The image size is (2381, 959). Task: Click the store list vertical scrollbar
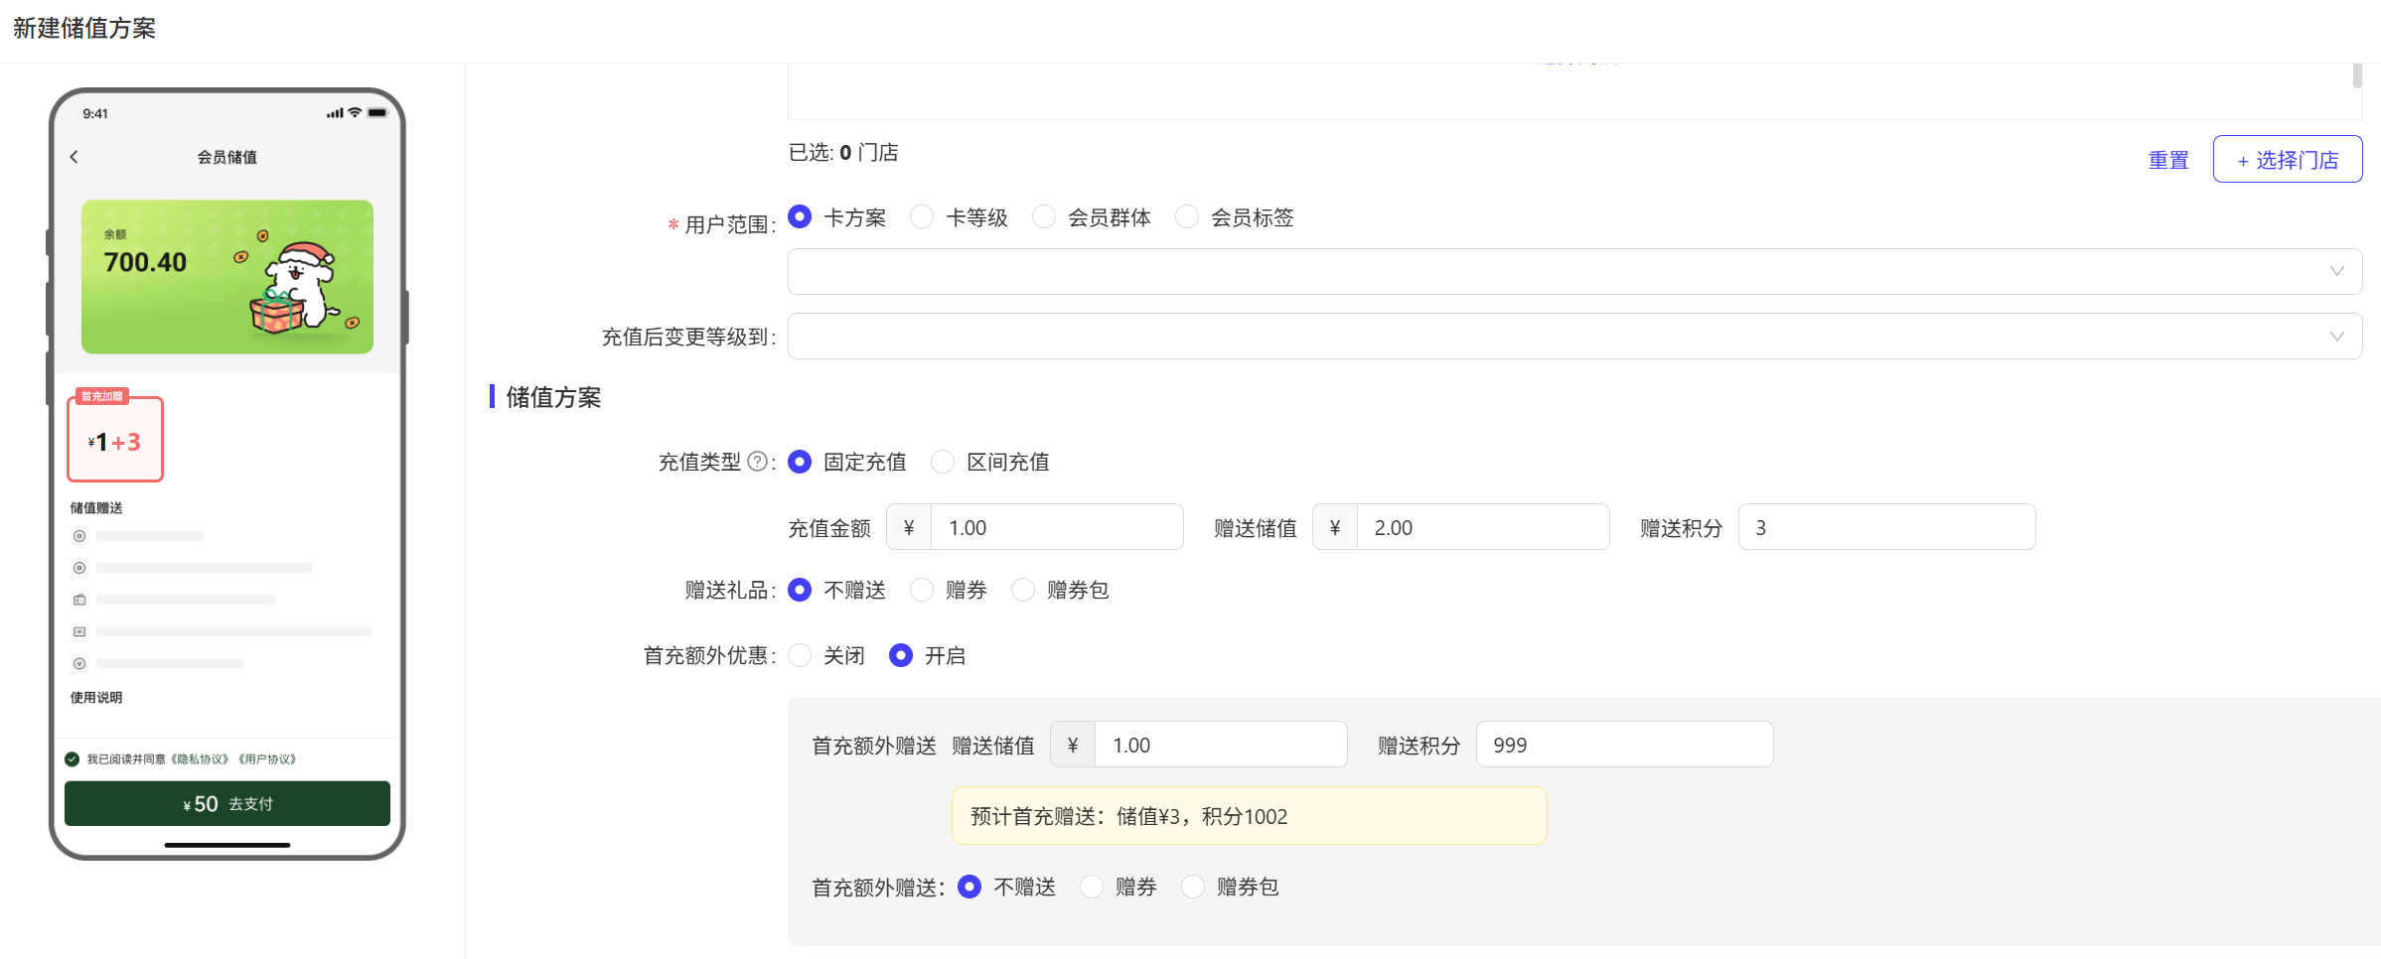click(2357, 76)
